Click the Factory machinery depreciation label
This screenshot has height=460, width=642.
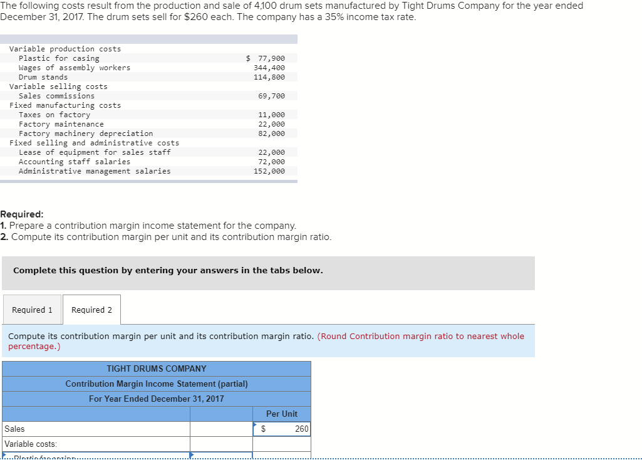coord(86,133)
